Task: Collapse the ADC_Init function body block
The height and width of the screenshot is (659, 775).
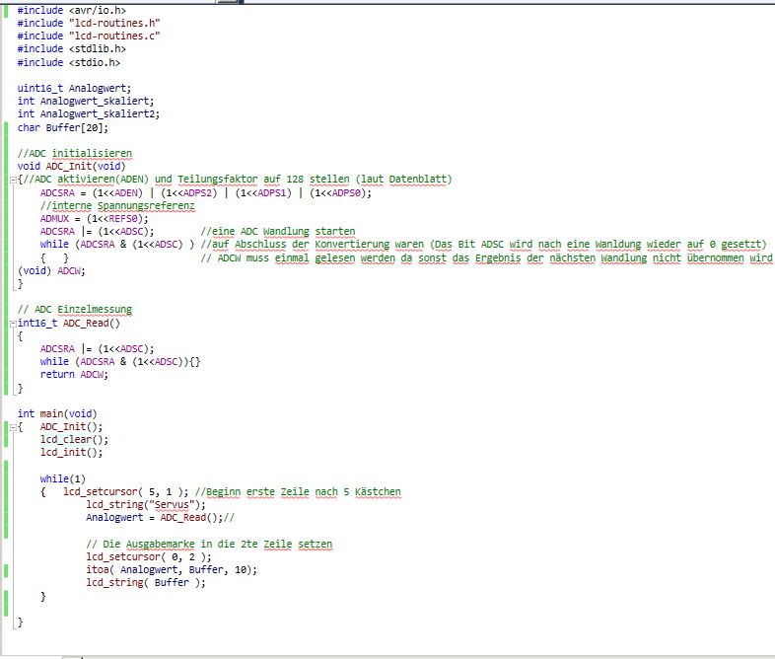Action: click(13, 180)
